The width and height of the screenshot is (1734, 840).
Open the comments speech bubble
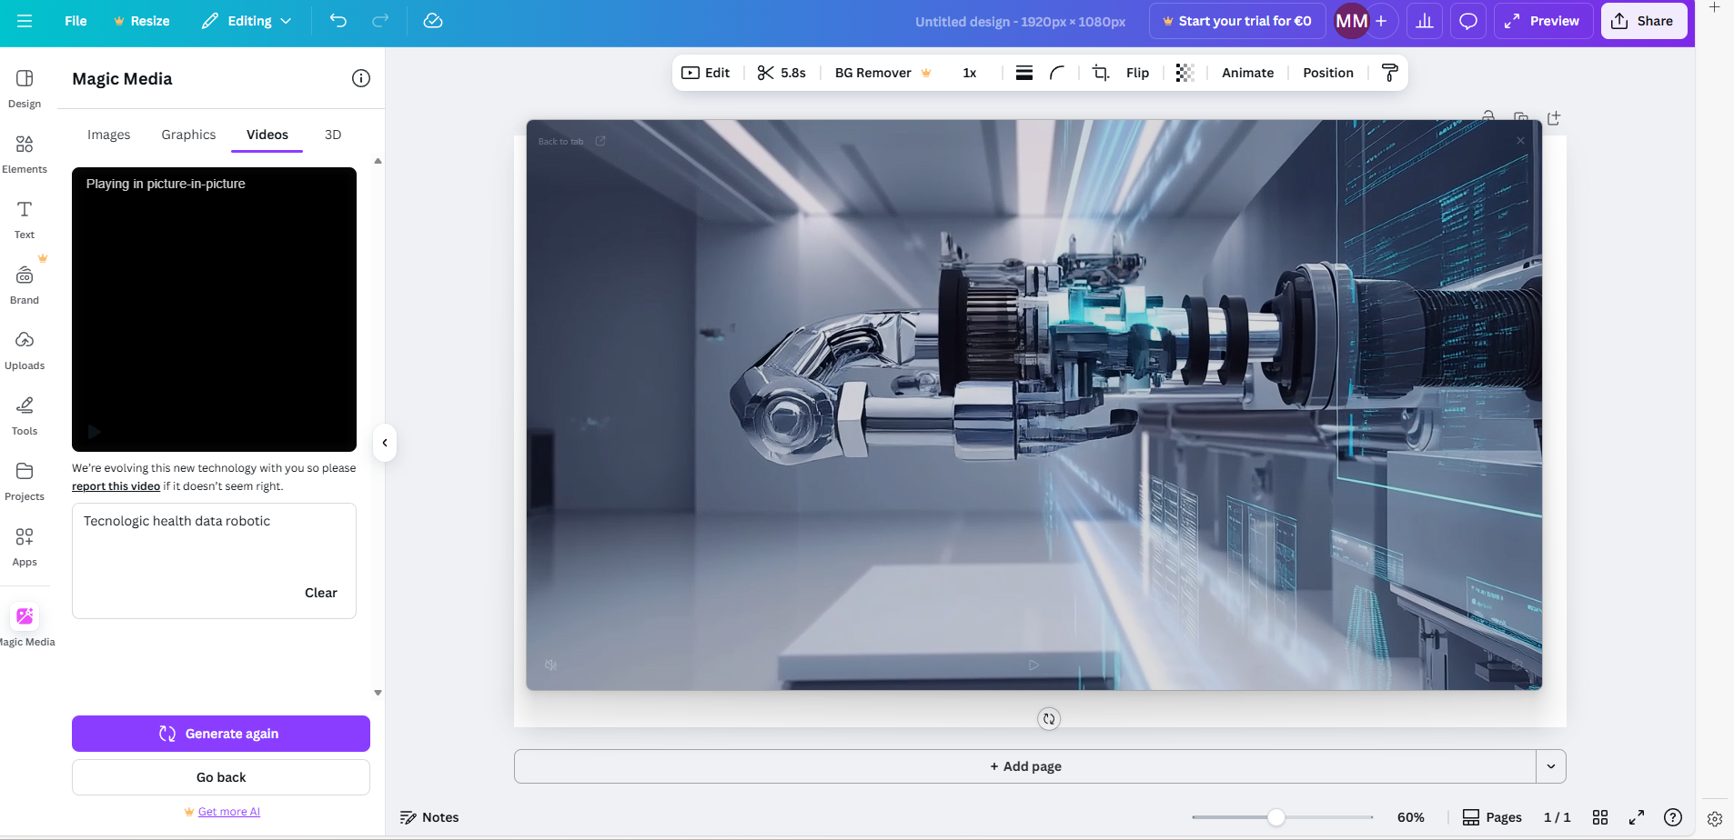point(1467,21)
